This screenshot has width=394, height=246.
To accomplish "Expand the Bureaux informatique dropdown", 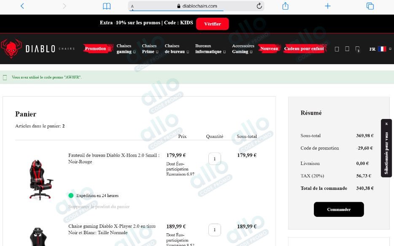I will 210,49.
